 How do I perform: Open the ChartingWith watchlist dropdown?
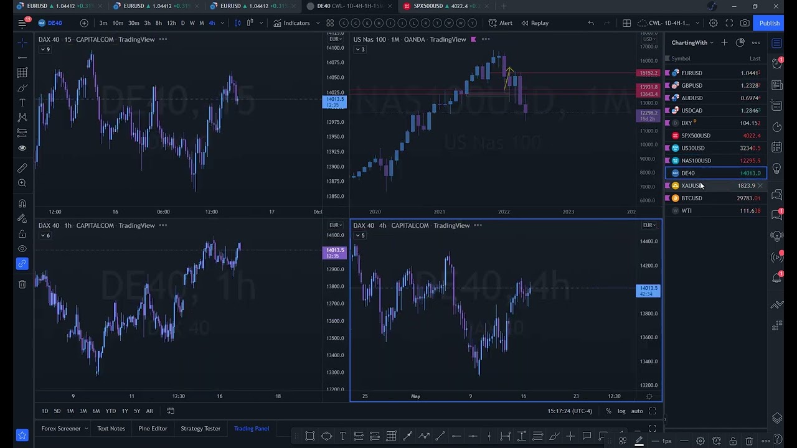pyautogui.click(x=692, y=42)
